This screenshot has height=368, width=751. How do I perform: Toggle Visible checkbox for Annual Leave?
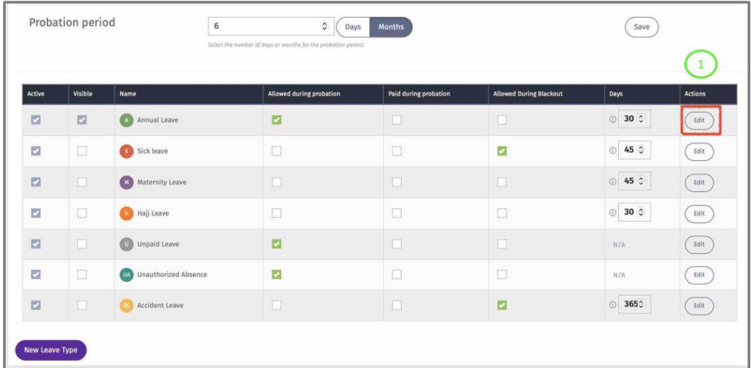(82, 120)
